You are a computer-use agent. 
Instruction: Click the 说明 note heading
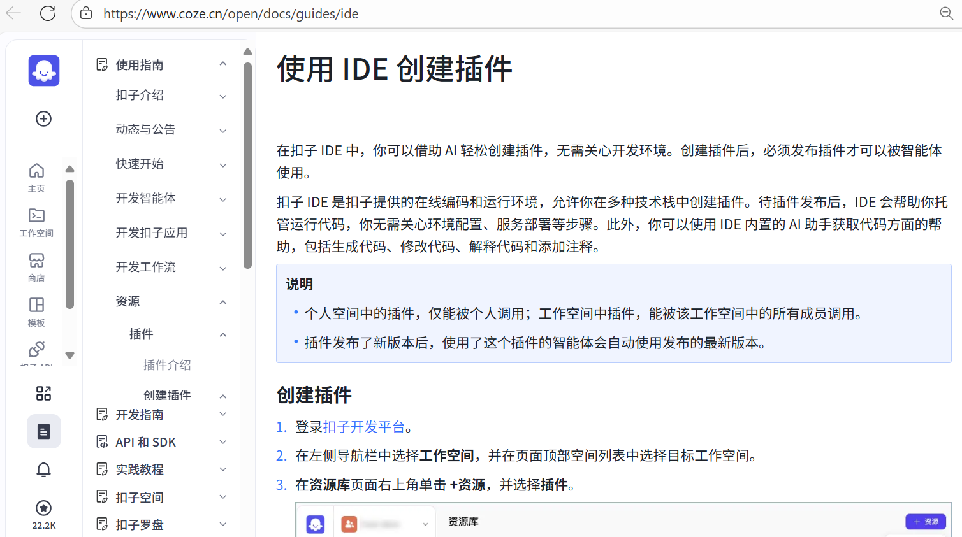click(x=299, y=284)
